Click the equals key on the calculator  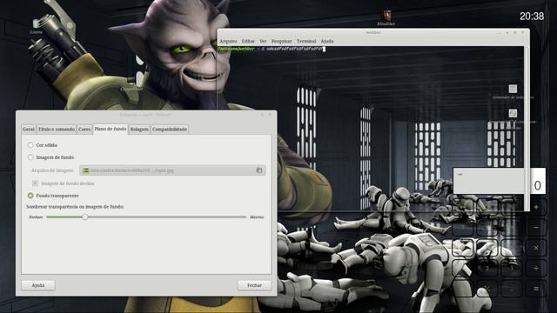click(536, 289)
